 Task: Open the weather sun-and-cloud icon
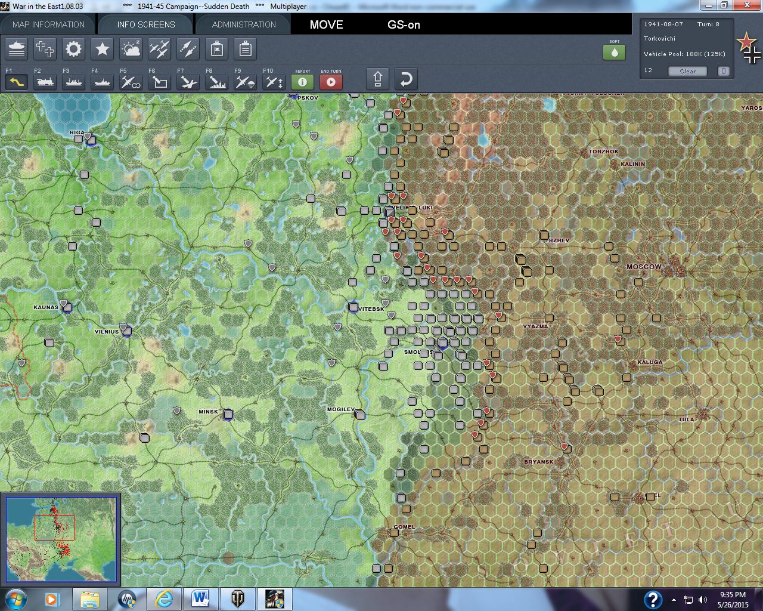point(131,49)
